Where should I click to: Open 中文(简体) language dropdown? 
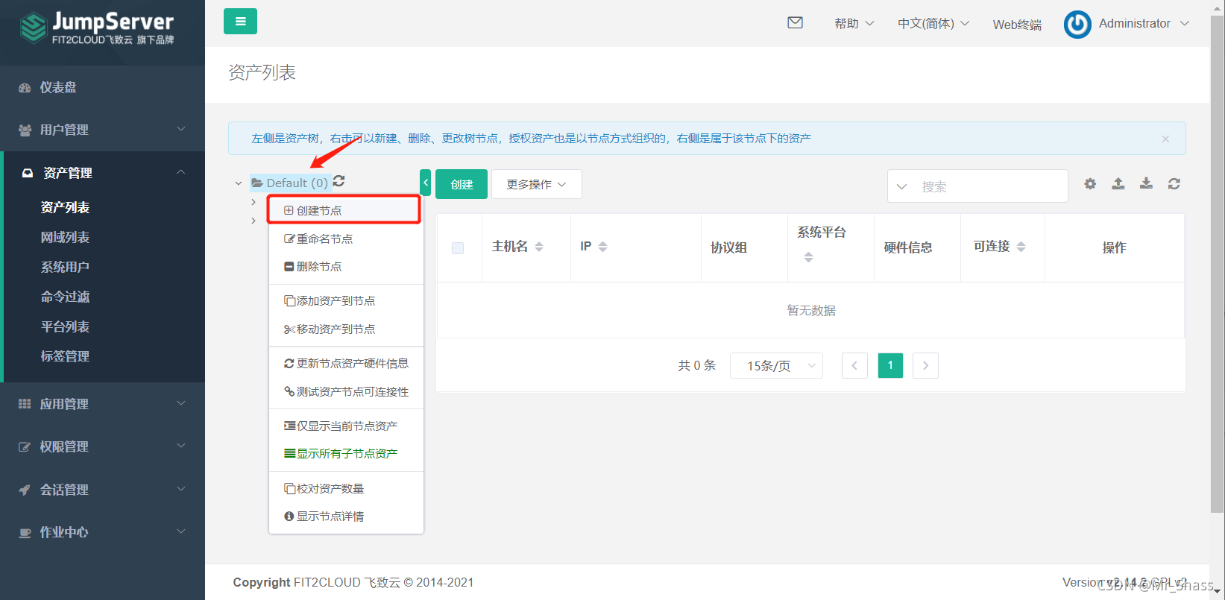[x=933, y=24]
